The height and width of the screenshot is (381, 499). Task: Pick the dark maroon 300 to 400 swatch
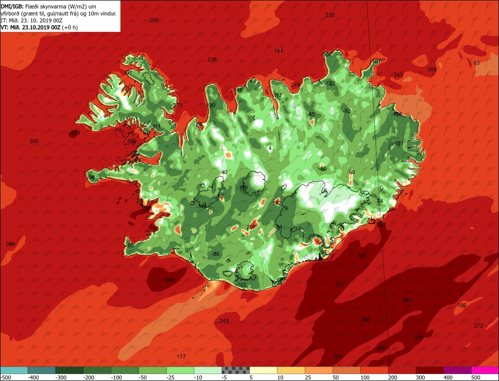(x=430, y=370)
